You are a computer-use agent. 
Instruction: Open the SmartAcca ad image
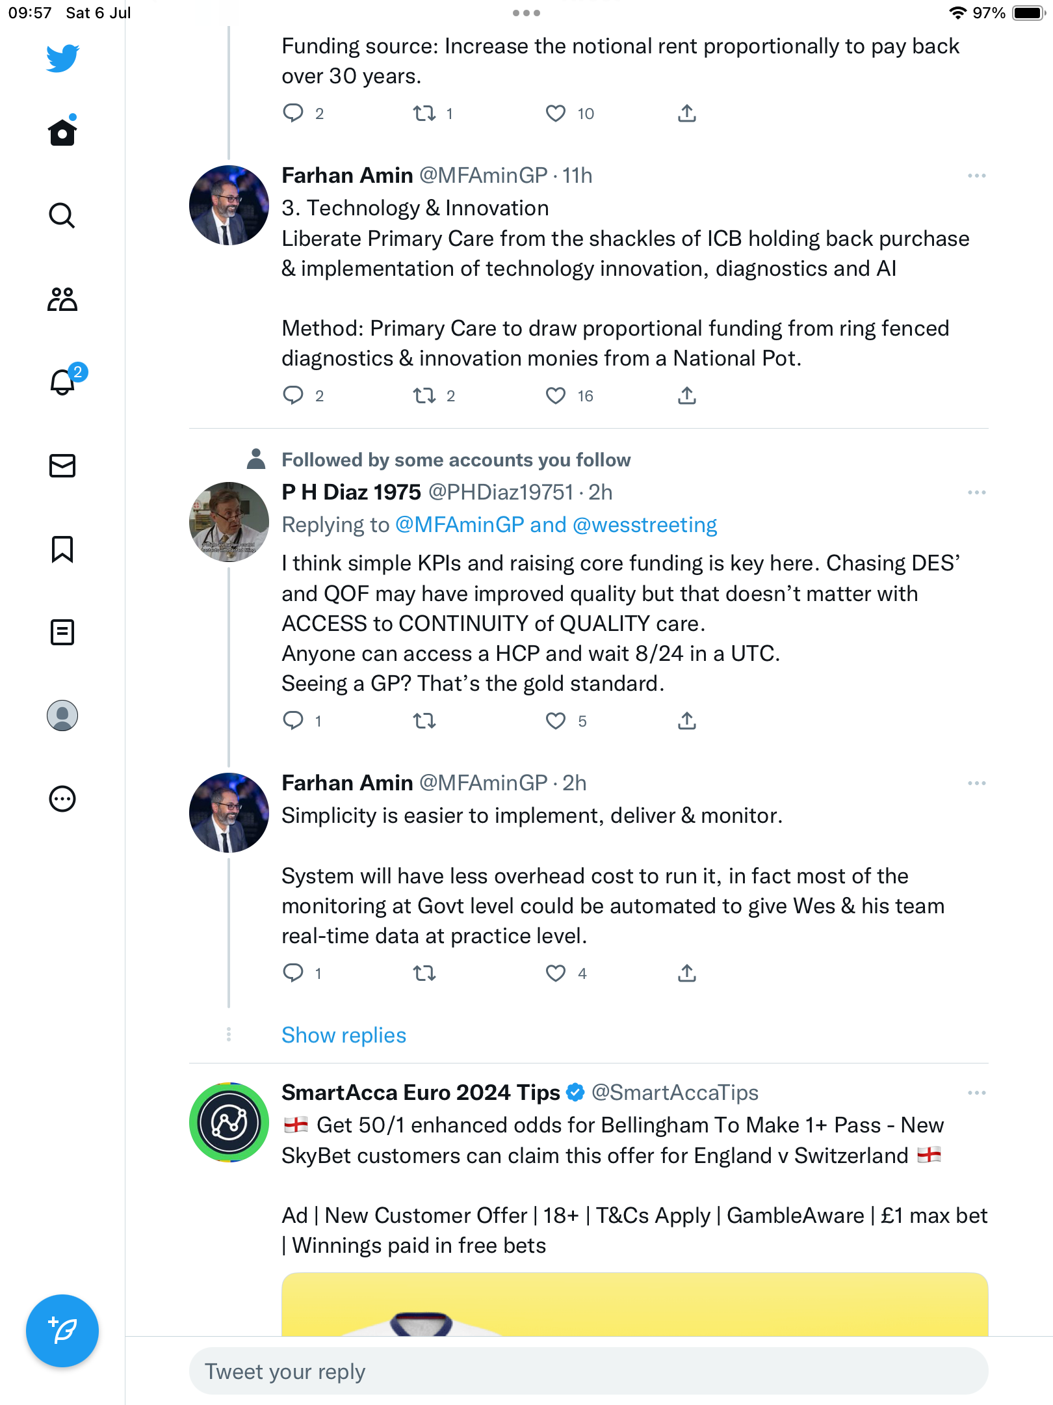click(x=634, y=1304)
